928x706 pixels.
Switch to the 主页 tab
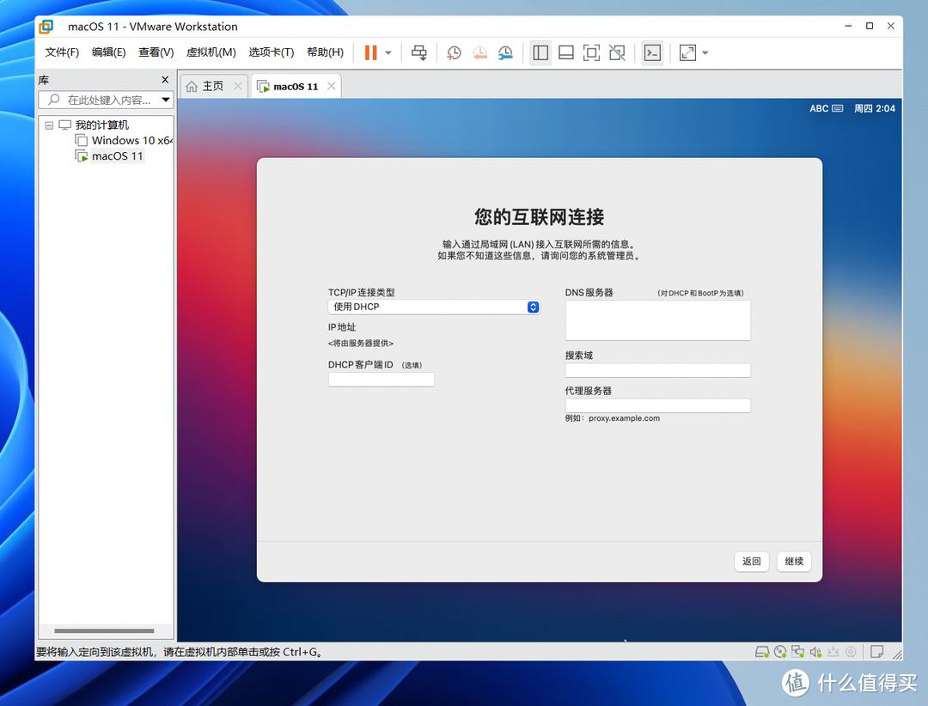(213, 87)
